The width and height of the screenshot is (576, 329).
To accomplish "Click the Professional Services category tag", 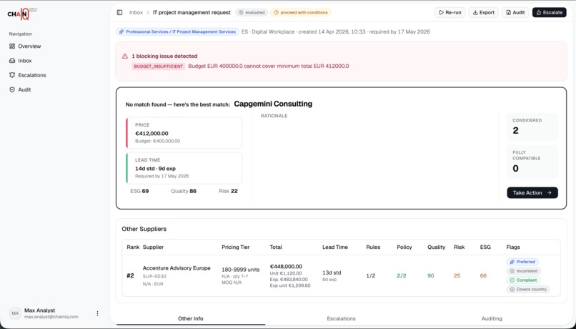I will click(177, 31).
